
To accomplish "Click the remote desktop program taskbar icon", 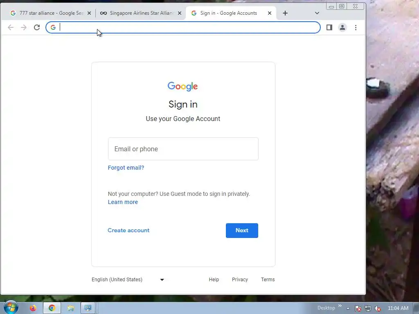I will point(88,308).
